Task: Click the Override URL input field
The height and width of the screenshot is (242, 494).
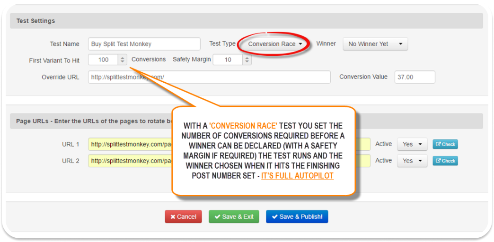Action: click(209, 77)
